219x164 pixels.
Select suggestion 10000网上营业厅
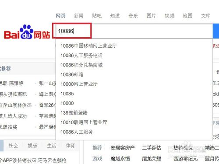[x=79, y=84]
